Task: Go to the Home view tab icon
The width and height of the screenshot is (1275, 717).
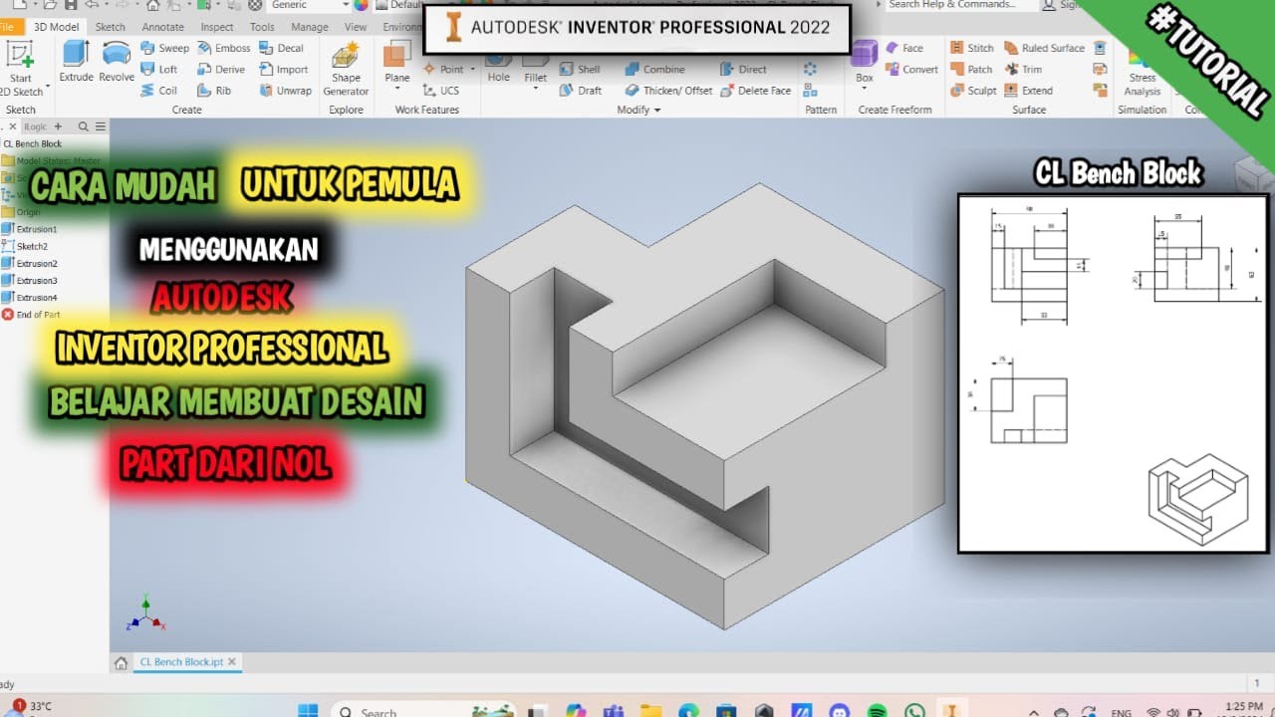Action: pos(121,662)
